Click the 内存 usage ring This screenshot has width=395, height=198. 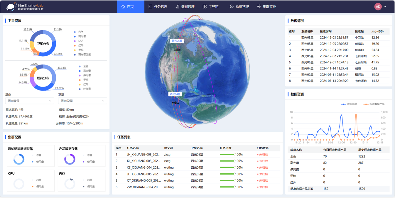tap(70, 184)
